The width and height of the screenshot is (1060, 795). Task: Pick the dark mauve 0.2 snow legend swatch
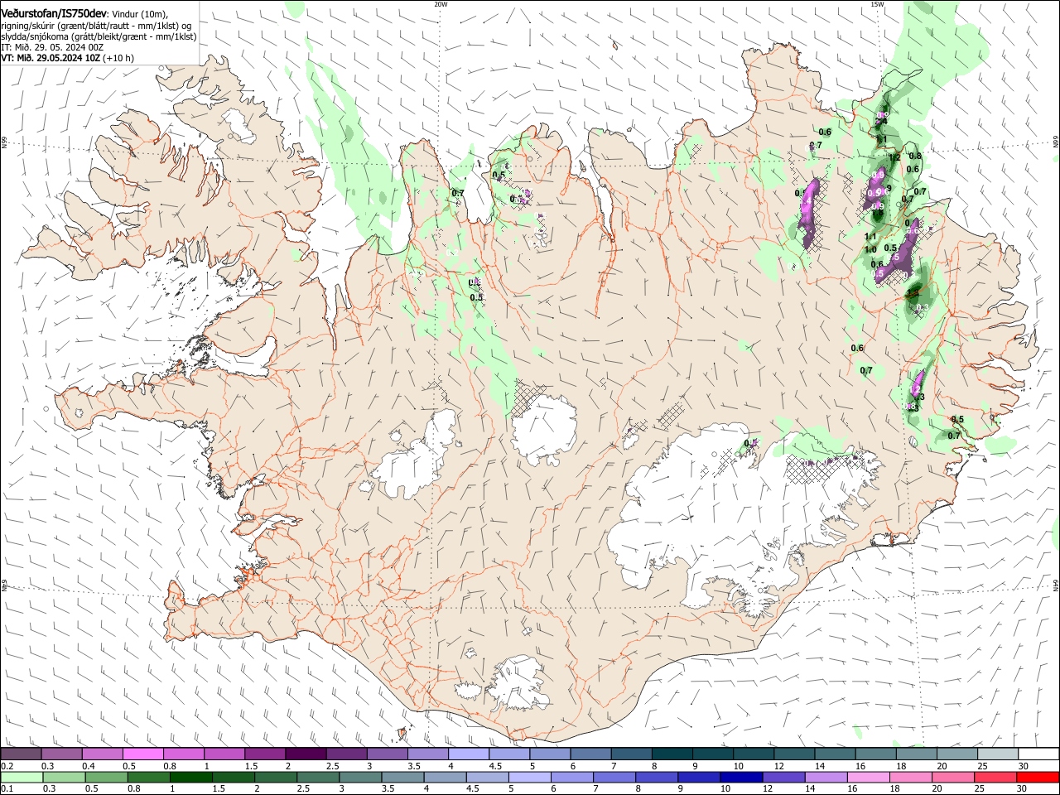(21, 754)
